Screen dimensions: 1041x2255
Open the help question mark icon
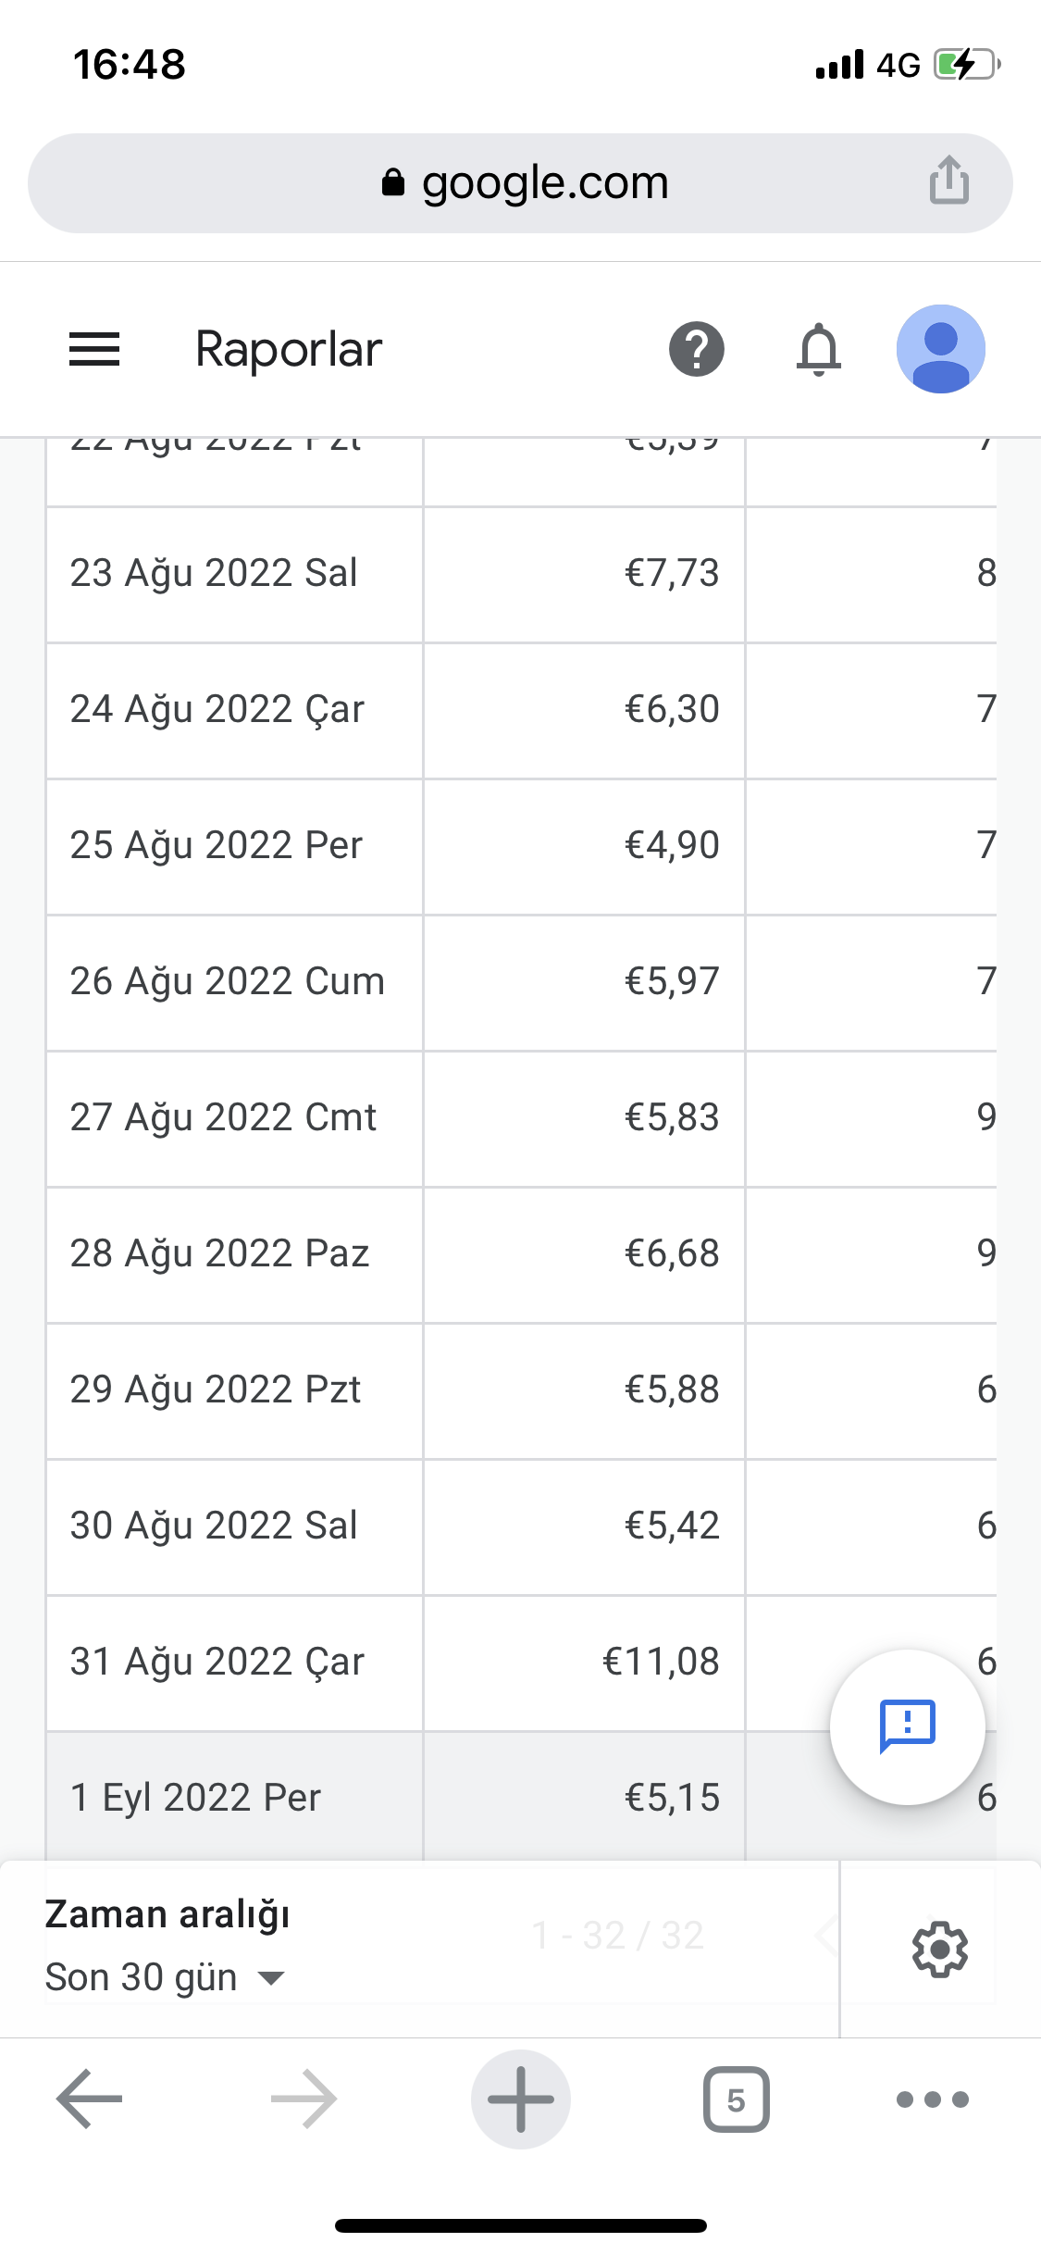point(697,349)
